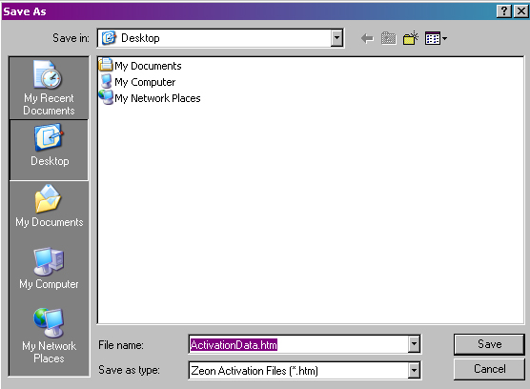Click the Help question mark button
Image resolution: width=530 pixels, height=389 pixels.
pos(504,11)
